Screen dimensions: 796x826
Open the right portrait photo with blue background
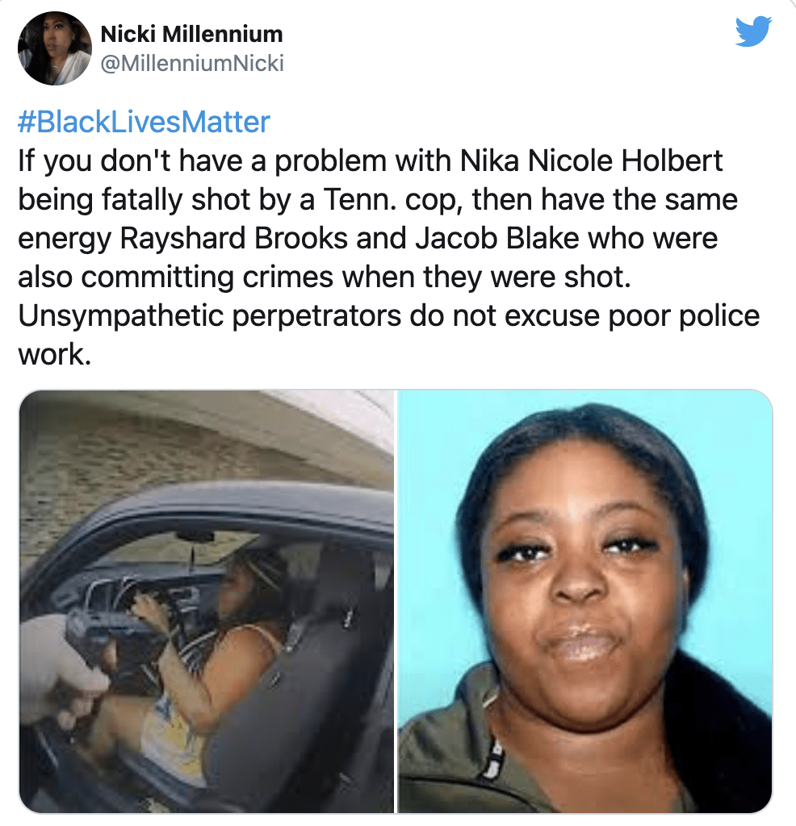tap(584, 601)
